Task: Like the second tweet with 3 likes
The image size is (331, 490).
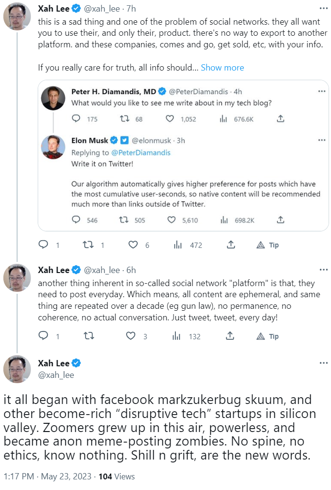Action: pos(130,336)
